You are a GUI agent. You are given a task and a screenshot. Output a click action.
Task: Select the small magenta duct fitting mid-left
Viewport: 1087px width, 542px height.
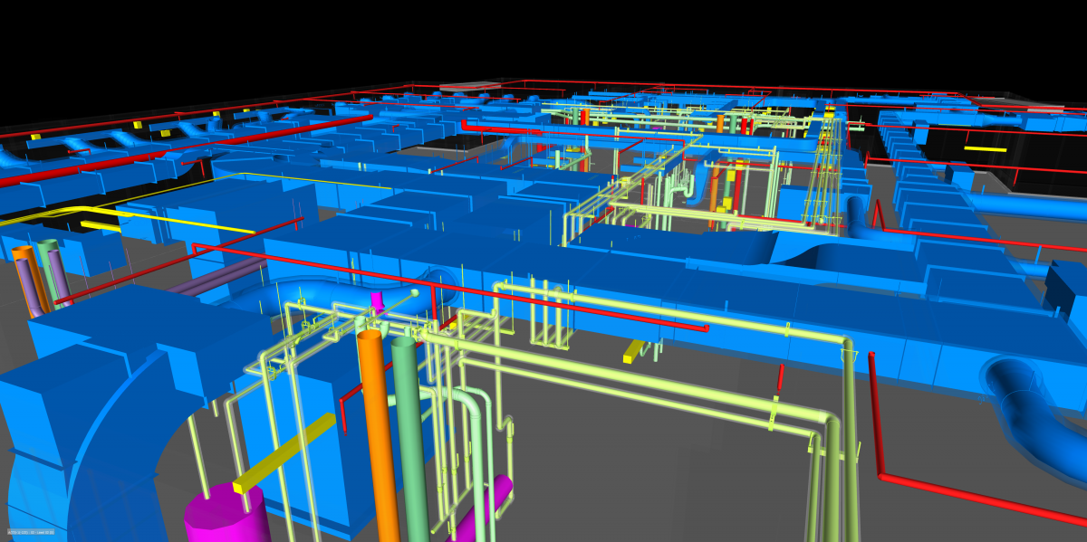377,300
